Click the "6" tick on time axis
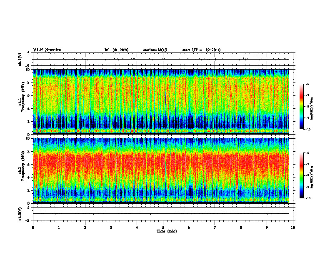The width and height of the screenshot is (330, 255). tap(189, 227)
